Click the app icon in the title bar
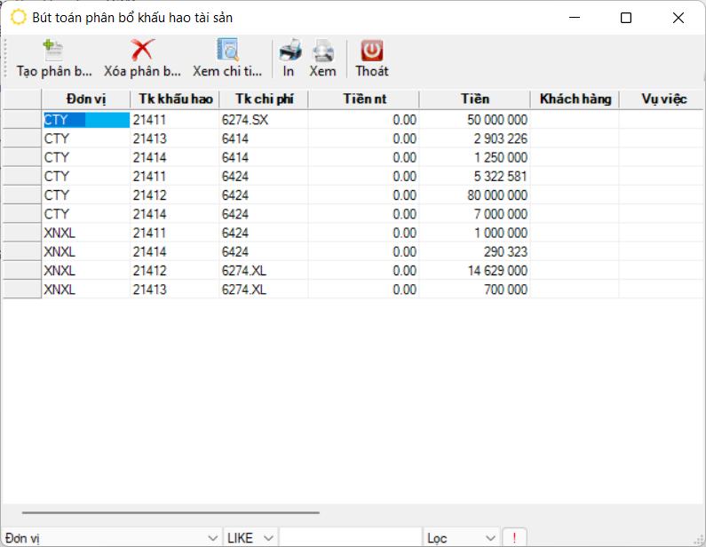 tap(18, 18)
